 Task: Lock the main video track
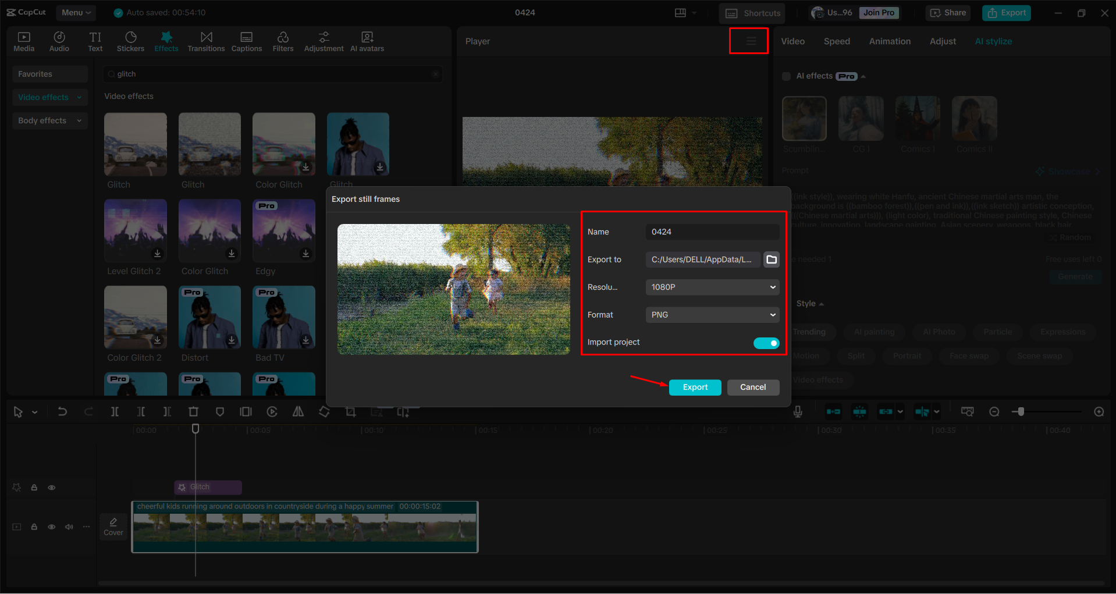coord(34,527)
